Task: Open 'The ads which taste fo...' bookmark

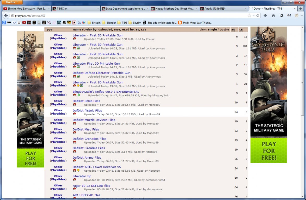Action: pos(160,23)
